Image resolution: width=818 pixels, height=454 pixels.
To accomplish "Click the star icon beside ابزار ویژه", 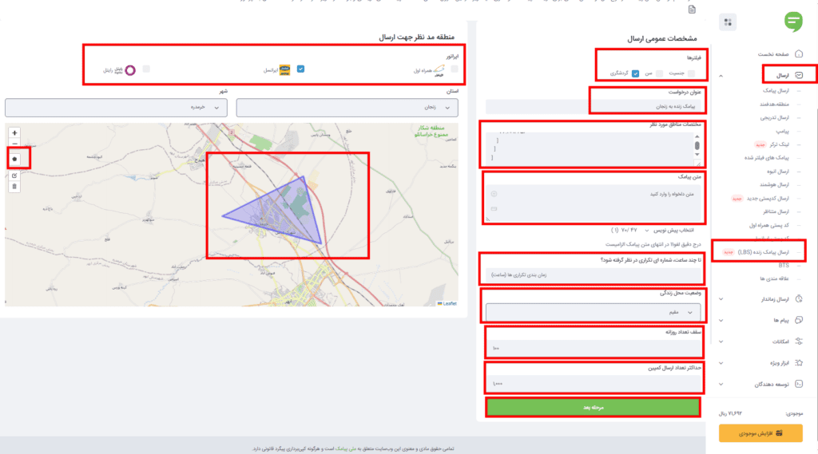I will (x=799, y=363).
